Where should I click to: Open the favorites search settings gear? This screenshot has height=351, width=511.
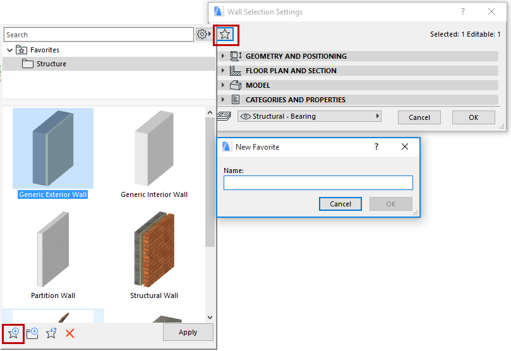tap(202, 34)
